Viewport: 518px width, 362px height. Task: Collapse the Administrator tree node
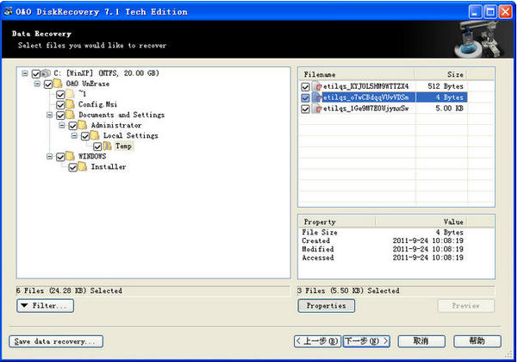click(62, 125)
